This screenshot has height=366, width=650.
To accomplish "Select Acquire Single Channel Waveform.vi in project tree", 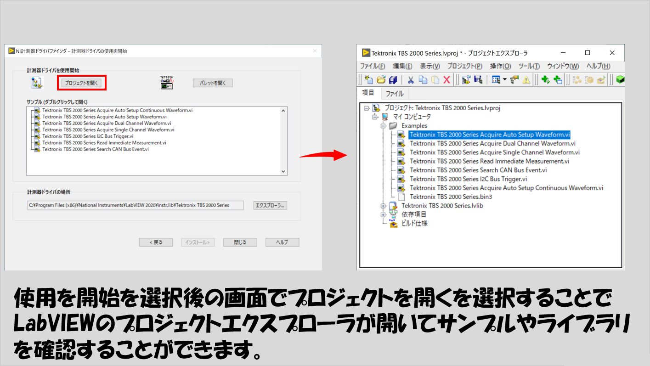I will 495,152.
